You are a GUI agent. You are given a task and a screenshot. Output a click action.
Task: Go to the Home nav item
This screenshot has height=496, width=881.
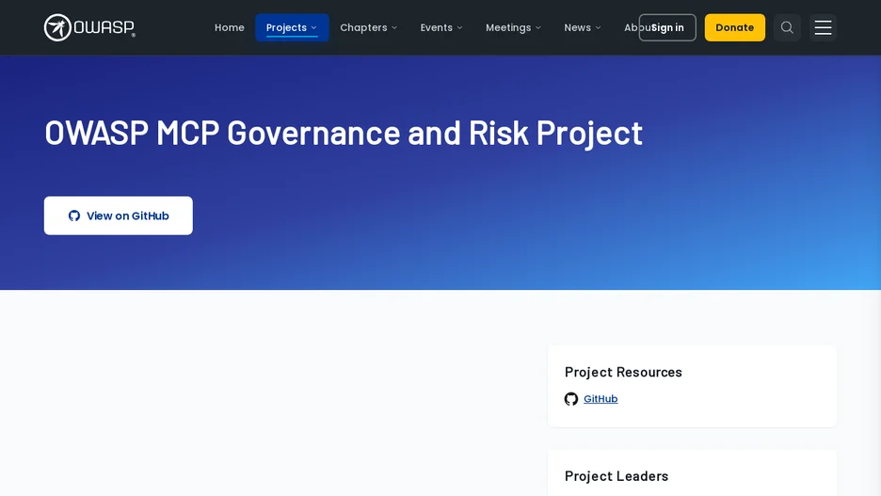pos(230,27)
